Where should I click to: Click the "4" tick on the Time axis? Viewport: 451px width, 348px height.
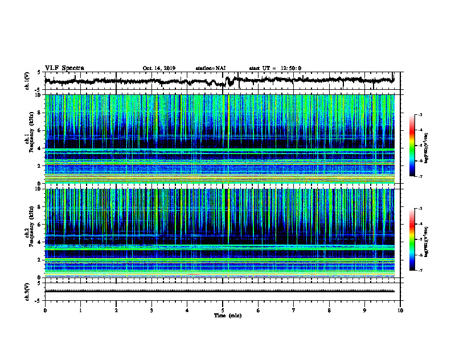(x=187, y=310)
